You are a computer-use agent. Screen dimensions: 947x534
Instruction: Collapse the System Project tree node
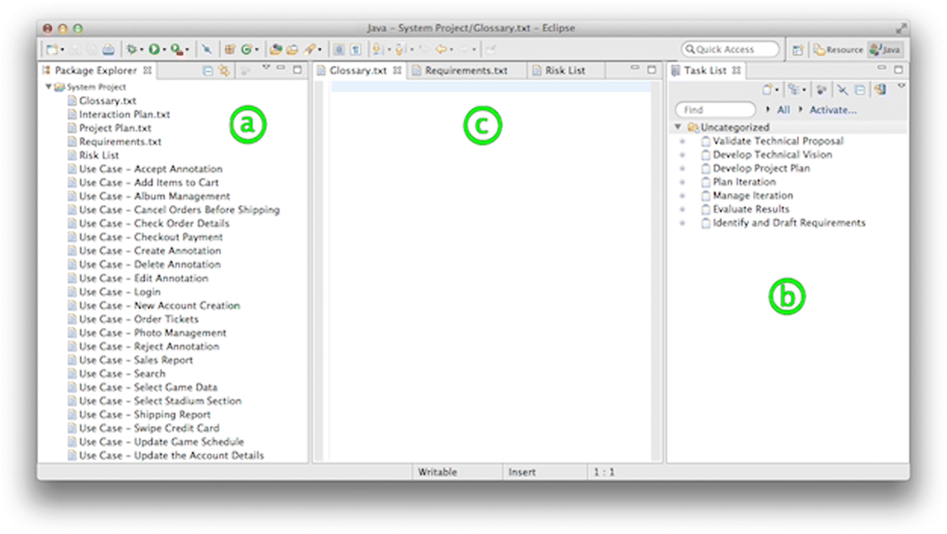48,86
